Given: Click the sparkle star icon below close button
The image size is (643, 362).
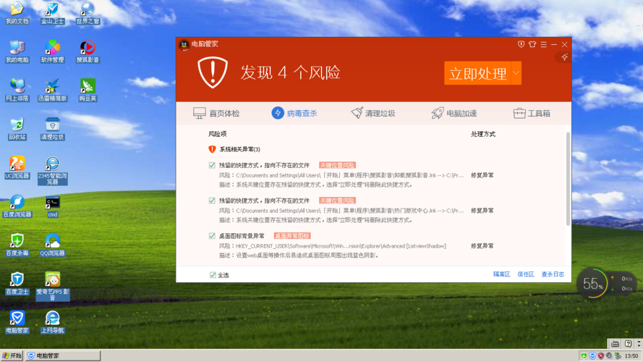Looking at the screenshot, I should coord(565,57).
